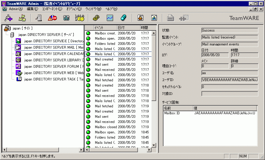Image resolution: width=265 pixels, height=160 pixels.
Task: Click the server tower toolbar icon
Action: click(x=39, y=18)
